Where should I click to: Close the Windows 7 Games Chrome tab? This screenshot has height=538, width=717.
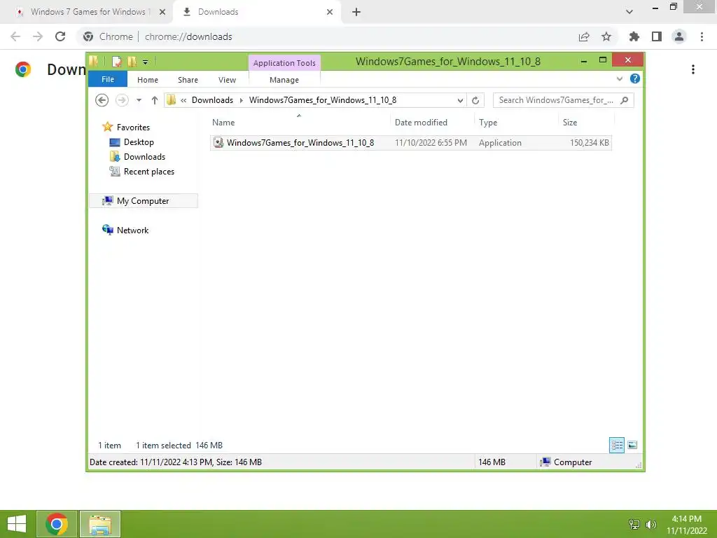(x=162, y=12)
